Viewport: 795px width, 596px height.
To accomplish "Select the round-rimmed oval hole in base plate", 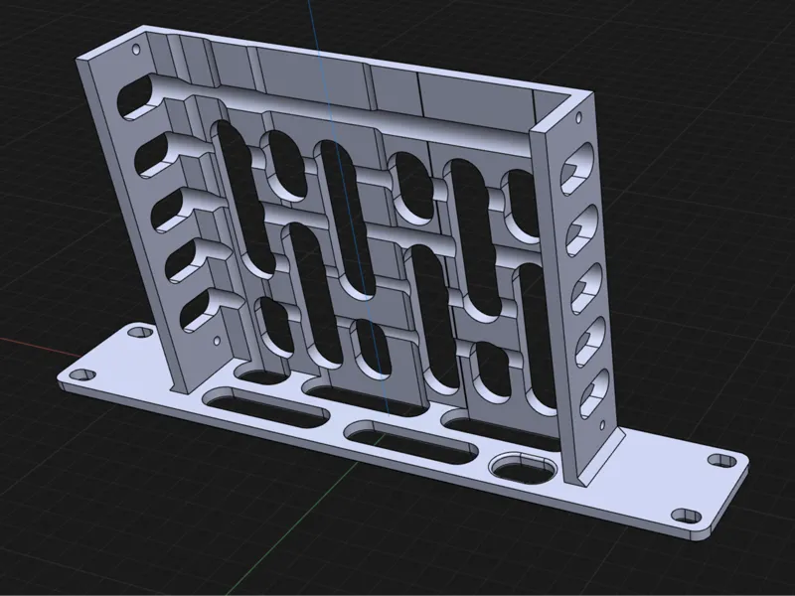I will coord(523,468).
